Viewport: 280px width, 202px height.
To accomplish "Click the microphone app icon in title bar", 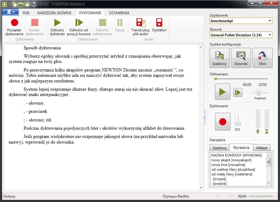I will pos(4,4).
